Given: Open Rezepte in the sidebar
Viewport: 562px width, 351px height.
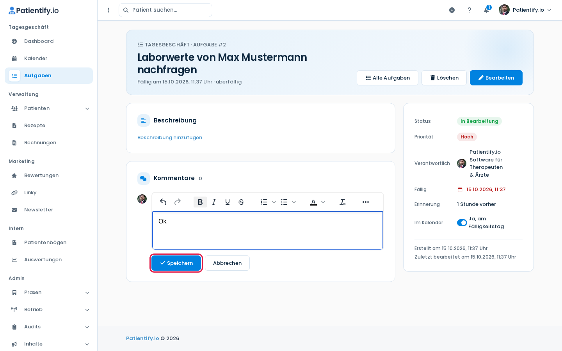Looking at the screenshot, I should tap(49, 126).
